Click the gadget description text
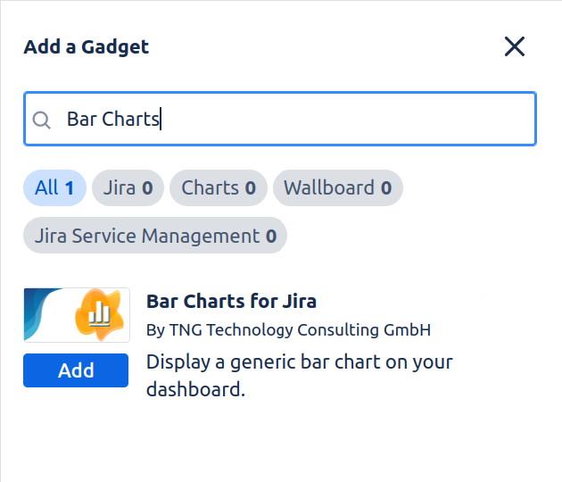This screenshot has height=482, width=562. 299,376
